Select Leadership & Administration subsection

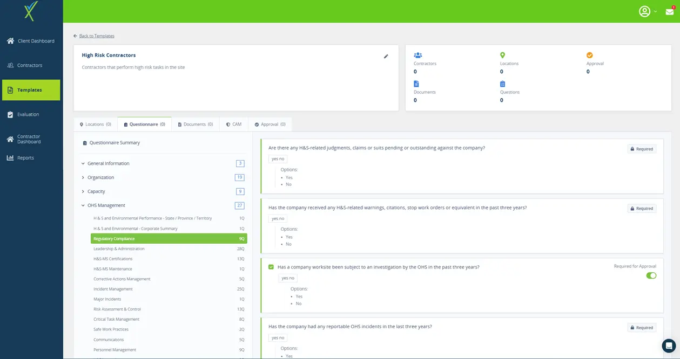(x=169, y=249)
